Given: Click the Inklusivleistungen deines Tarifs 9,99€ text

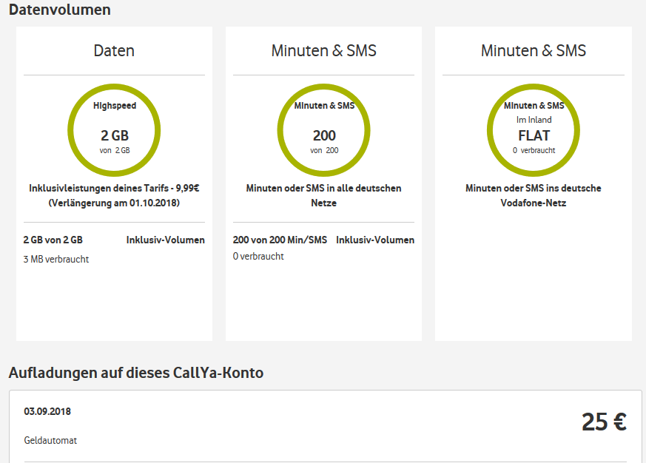Looking at the screenshot, I should 114,189.
